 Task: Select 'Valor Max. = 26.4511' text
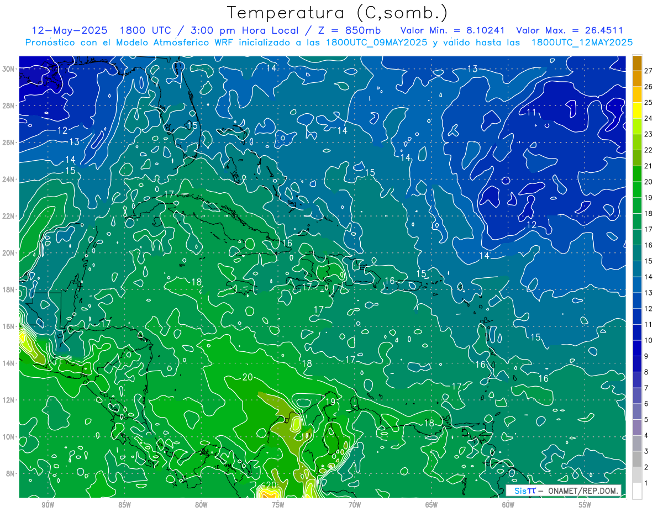pyautogui.click(x=570, y=31)
